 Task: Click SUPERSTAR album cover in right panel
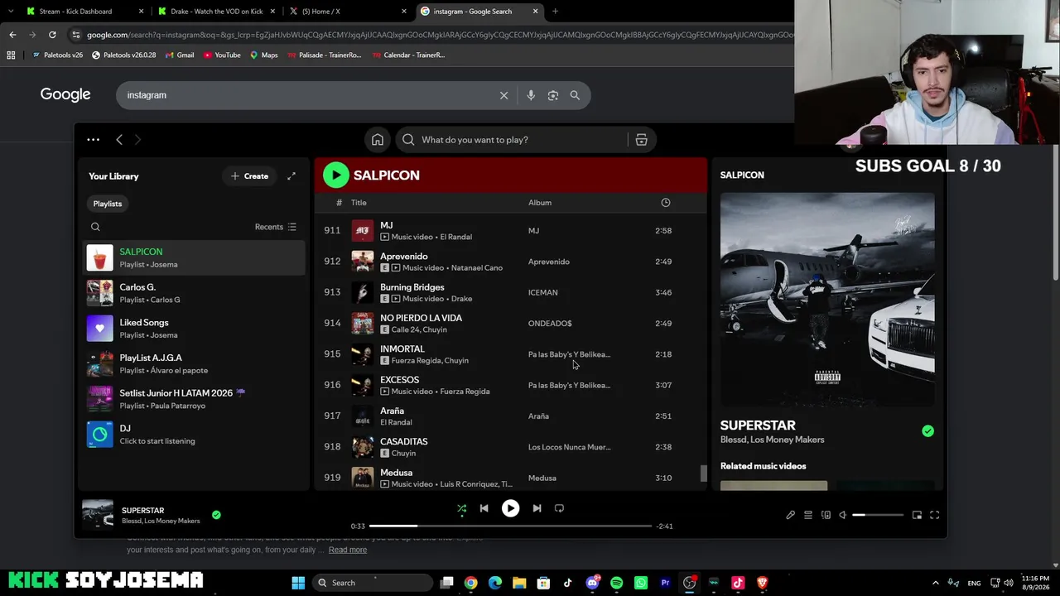(827, 300)
